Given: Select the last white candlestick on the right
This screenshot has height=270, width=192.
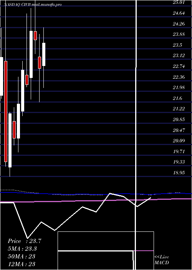Looking at the screenshot, I should 44,54.
